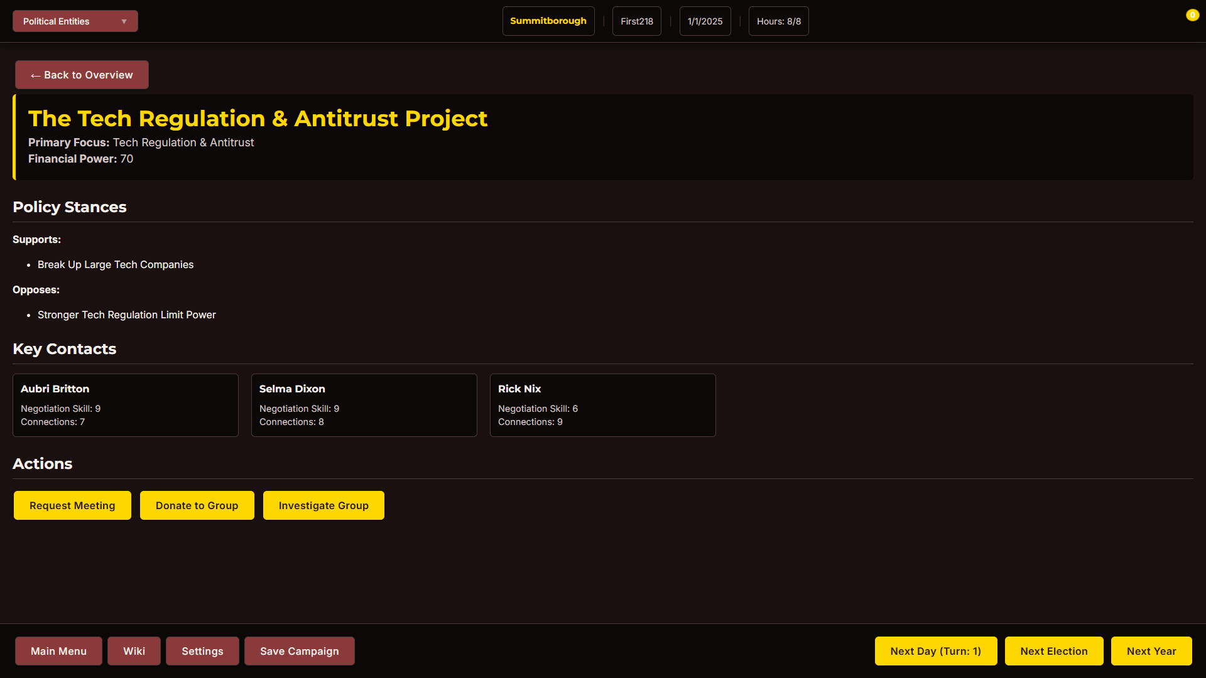Click the yellow notification badge icon
1206x678 pixels.
click(x=1192, y=15)
